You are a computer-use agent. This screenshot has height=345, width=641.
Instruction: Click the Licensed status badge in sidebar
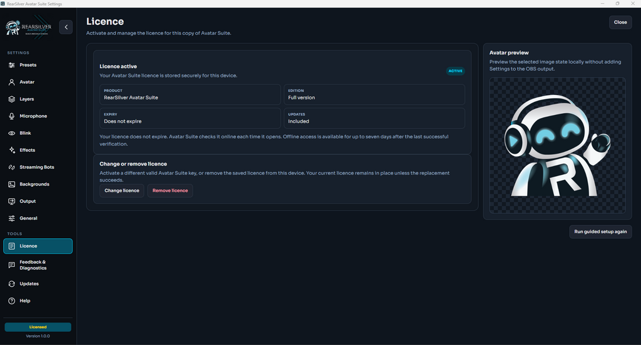coord(38,327)
